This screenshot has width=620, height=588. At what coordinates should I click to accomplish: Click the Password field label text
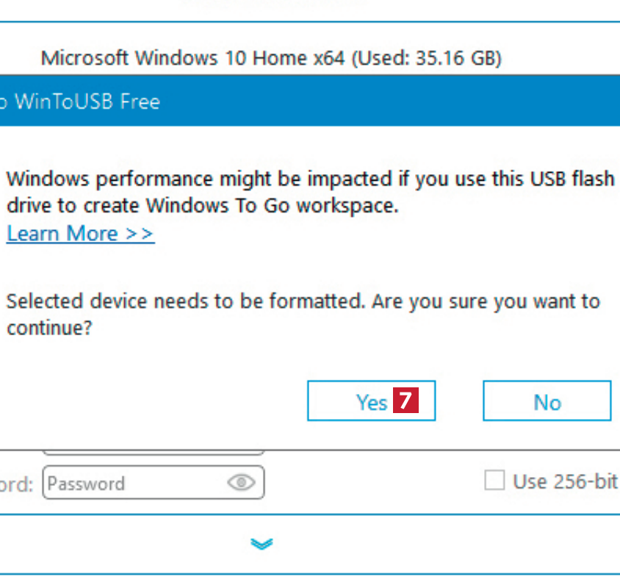coord(16,484)
